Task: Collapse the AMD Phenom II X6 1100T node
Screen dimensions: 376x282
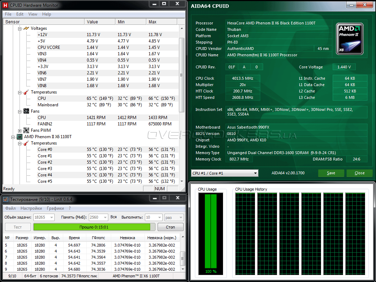Action: (13, 137)
